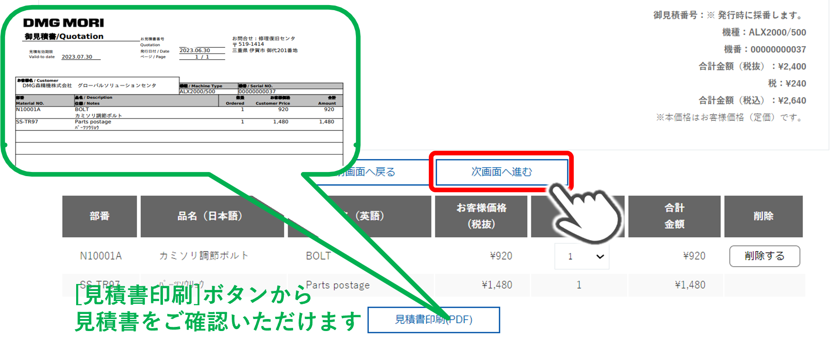Viewport: 835px width, 349px height.
Task: Click the 品名（日本語） column header
Action: tap(212, 216)
